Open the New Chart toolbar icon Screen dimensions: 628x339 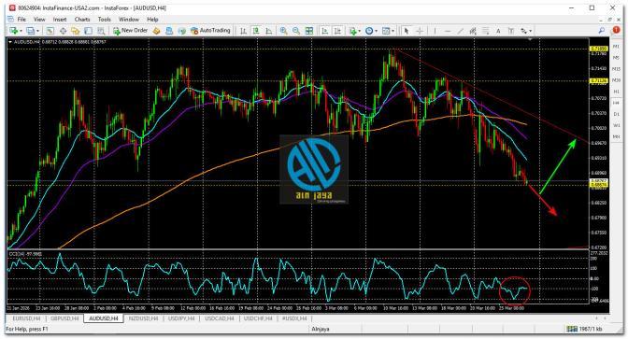pos(14,31)
